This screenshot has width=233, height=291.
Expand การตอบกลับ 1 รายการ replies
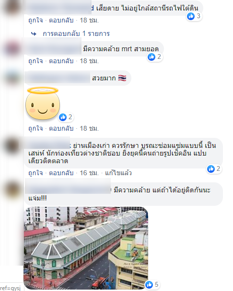click(76, 34)
